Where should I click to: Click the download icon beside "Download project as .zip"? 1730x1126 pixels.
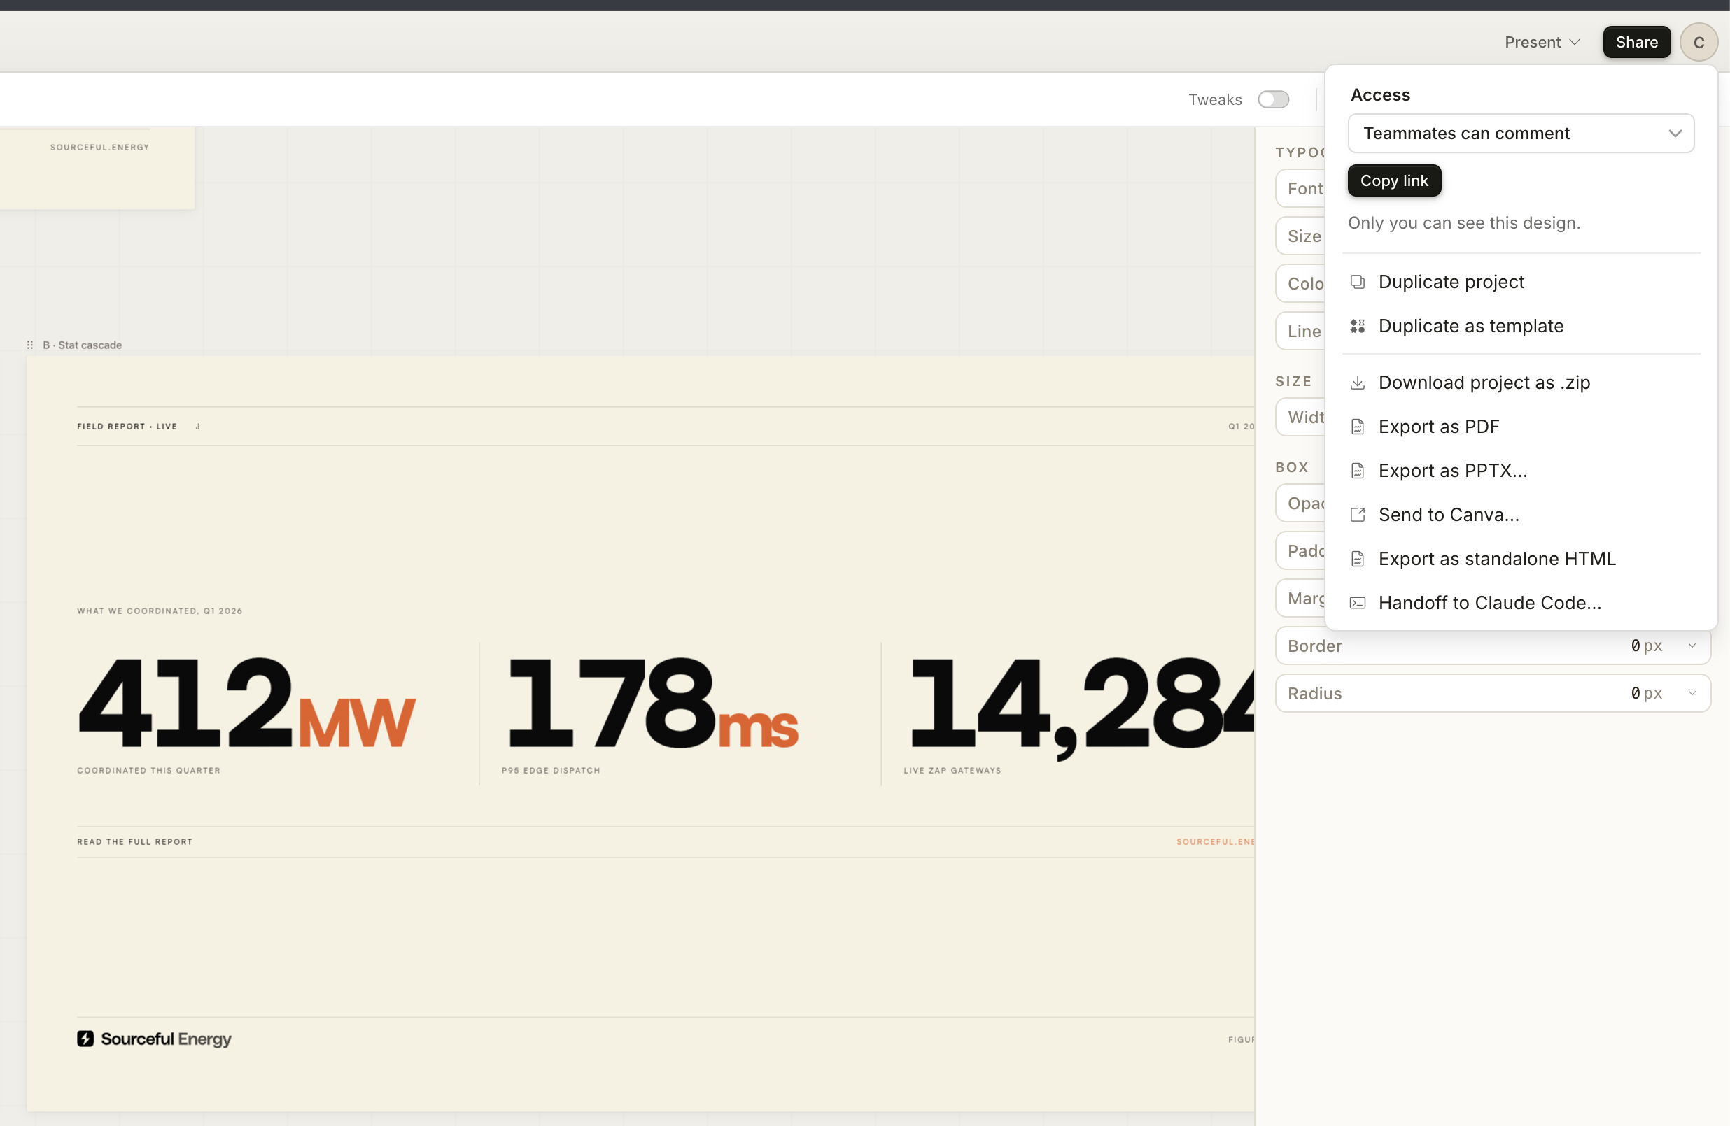coord(1358,382)
